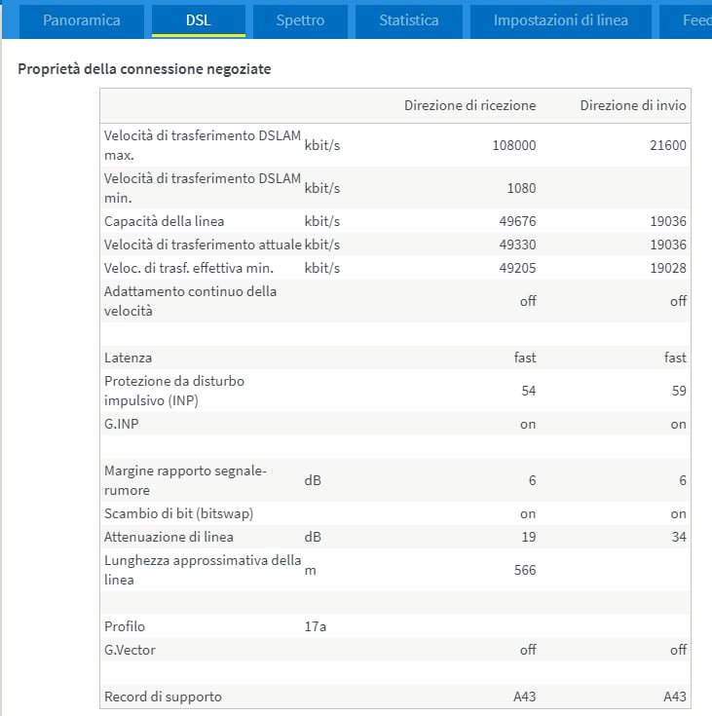The width and height of the screenshot is (712, 716).
Task: Select the DSL tab
Action: point(199,20)
